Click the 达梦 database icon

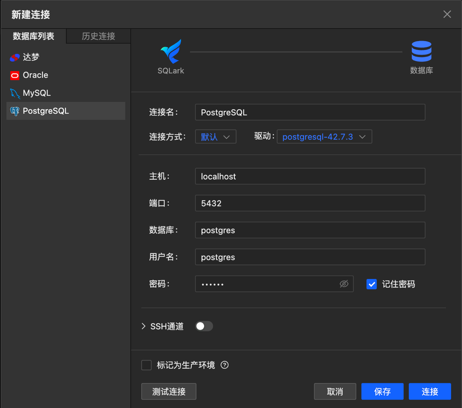(x=15, y=57)
